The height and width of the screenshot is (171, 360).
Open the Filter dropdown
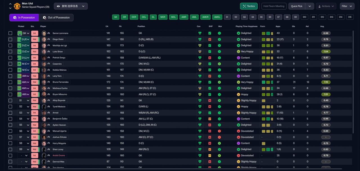[x=347, y=6]
